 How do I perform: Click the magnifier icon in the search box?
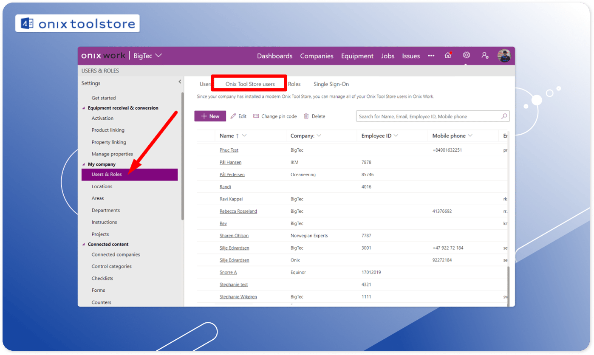(x=504, y=116)
